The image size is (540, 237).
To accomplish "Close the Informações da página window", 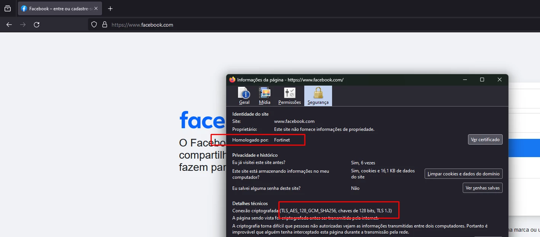I will pyautogui.click(x=500, y=80).
